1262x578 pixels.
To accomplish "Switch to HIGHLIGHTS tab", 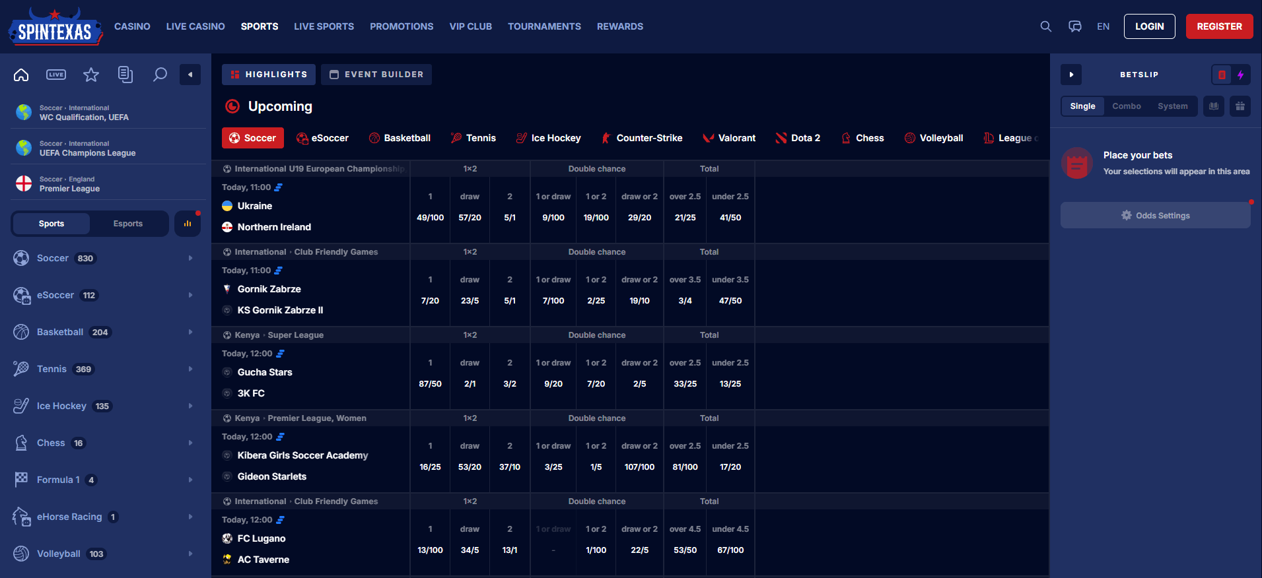I will 269,75.
